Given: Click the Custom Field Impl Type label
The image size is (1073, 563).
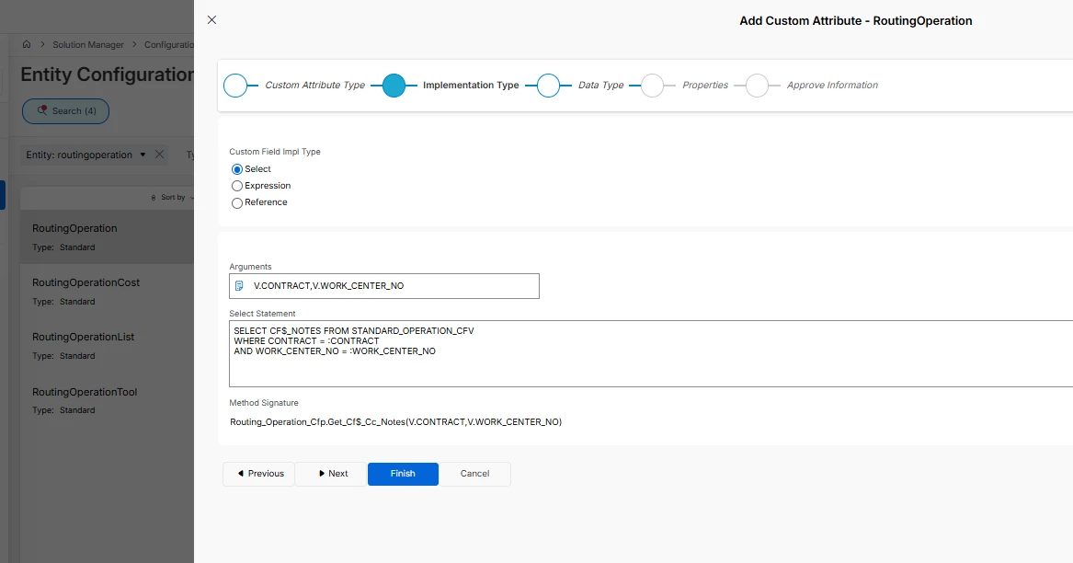Looking at the screenshot, I should (274, 152).
